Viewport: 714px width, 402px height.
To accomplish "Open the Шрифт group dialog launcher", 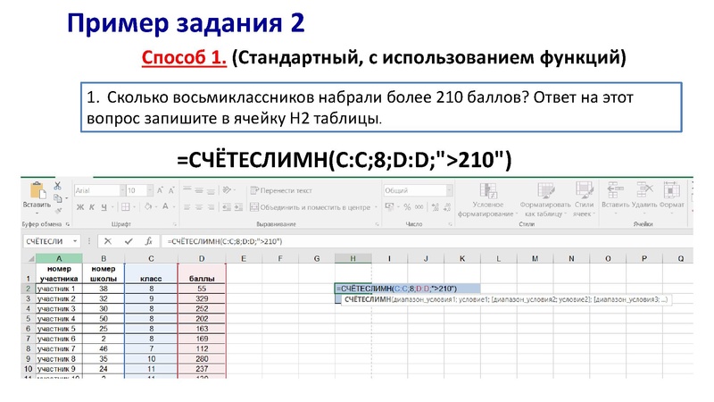I will [x=174, y=224].
